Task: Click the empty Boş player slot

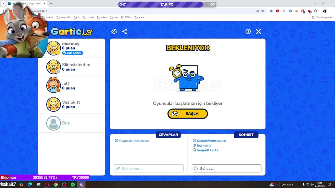Action: [71, 123]
